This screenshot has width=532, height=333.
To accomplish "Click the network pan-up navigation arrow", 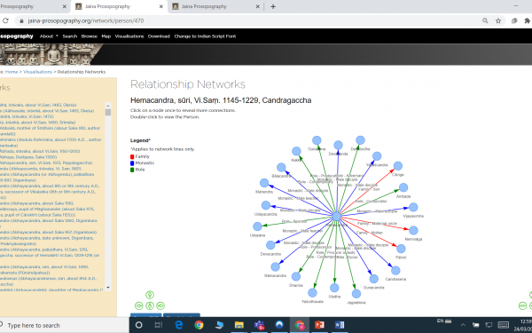I will 150,295.
